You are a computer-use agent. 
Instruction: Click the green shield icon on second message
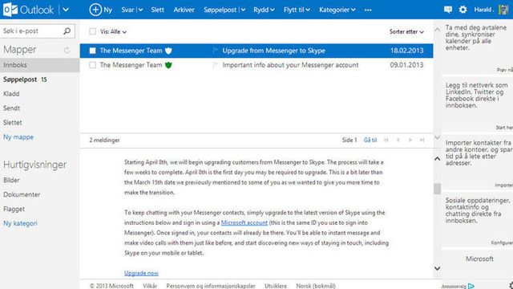[168, 65]
